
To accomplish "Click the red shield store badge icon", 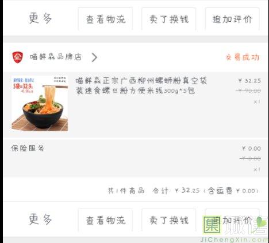I will pyautogui.click(x=18, y=57).
